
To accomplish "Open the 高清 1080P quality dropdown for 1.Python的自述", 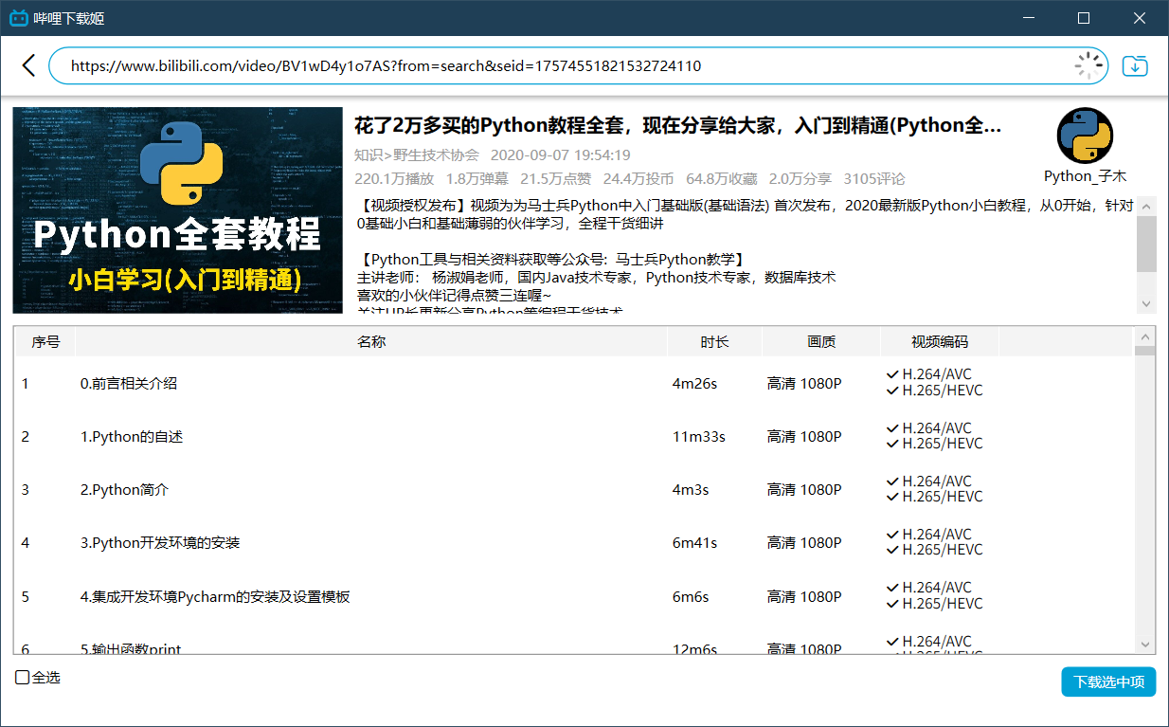I will point(804,437).
